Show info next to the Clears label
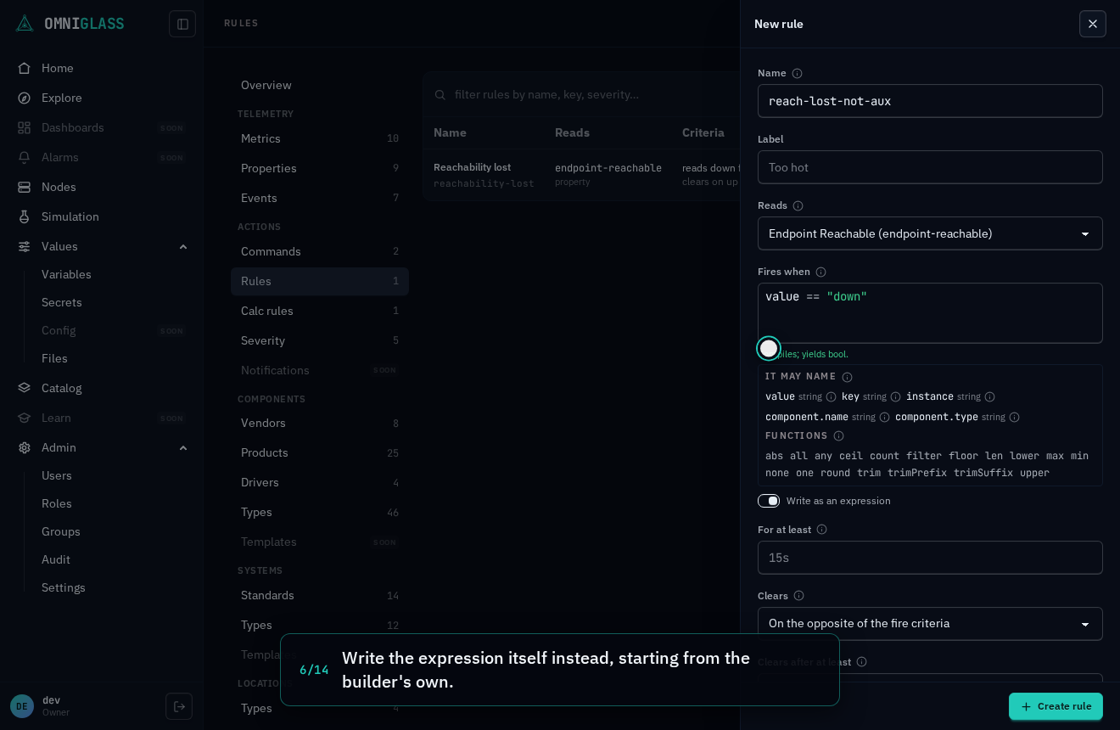Viewport: 1120px width, 730px height. tap(798, 596)
